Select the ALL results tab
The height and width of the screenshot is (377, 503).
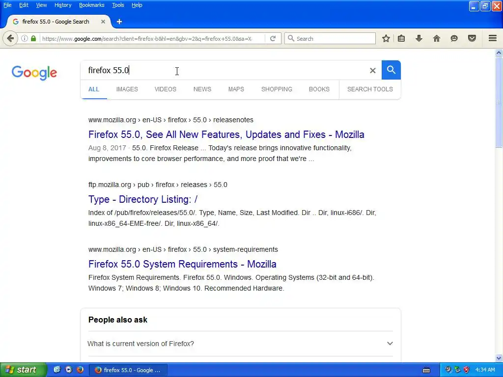tap(94, 89)
